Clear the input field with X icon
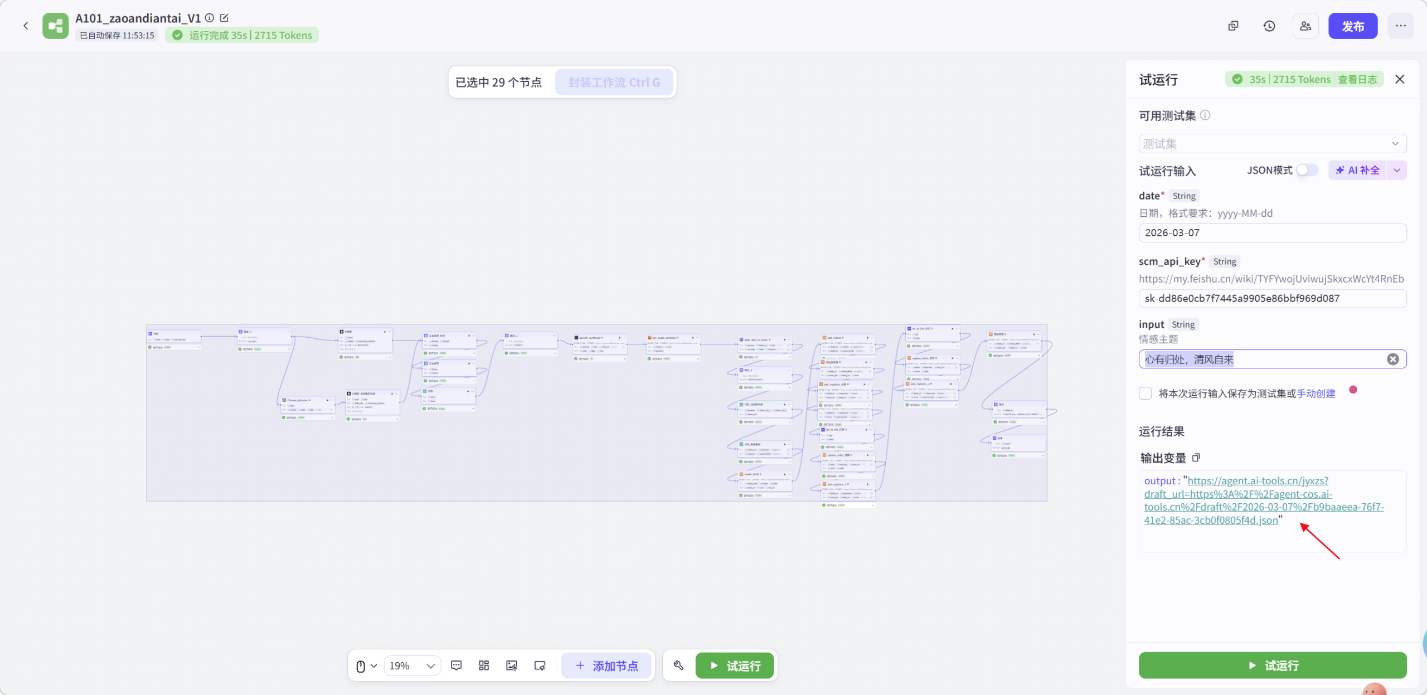This screenshot has width=1427, height=695. pos(1392,359)
